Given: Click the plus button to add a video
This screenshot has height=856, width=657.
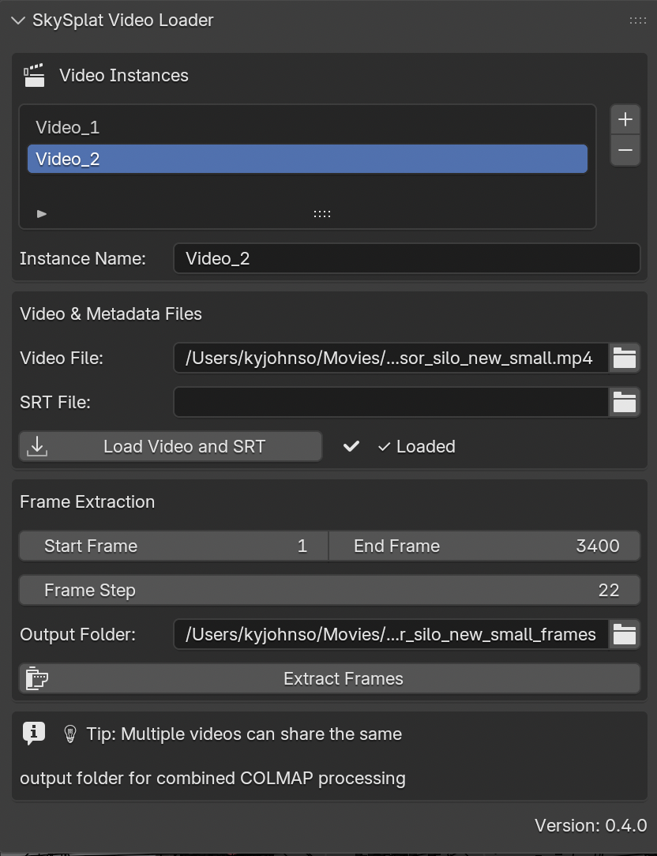Looking at the screenshot, I should point(625,119).
